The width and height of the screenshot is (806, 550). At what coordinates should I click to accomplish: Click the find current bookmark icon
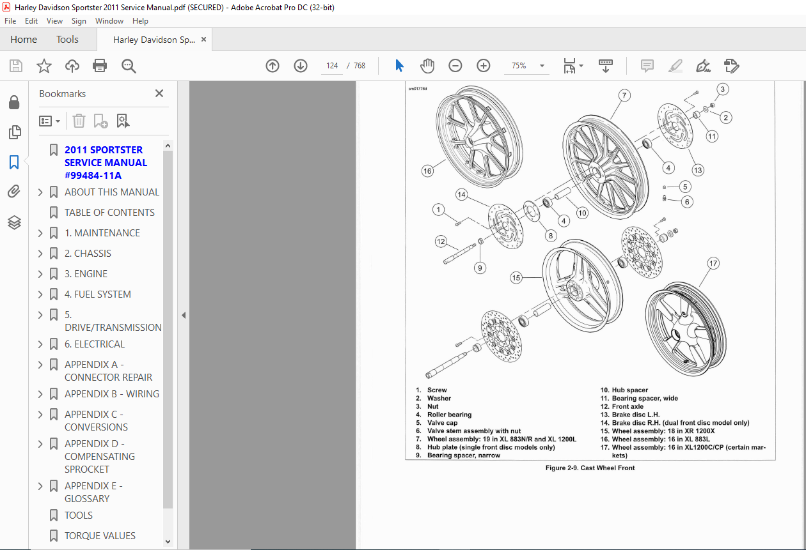click(123, 121)
